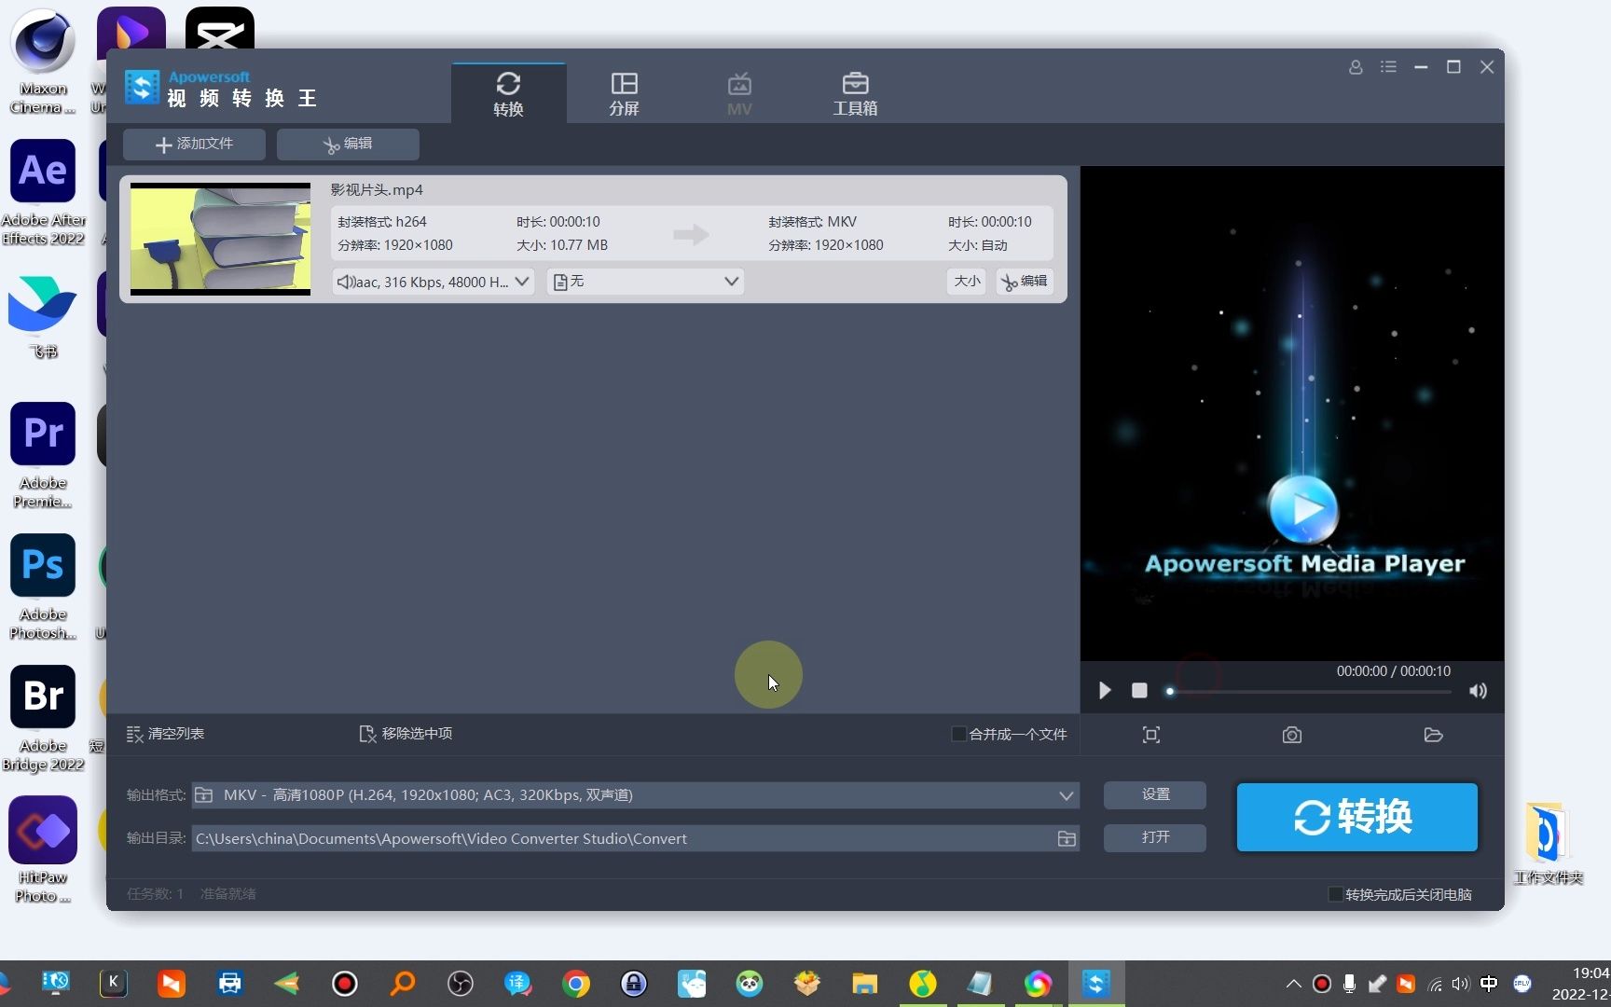1611x1007 pixels.
Task: Stop the preview playback
Action: pyautogui.click(x=1139, y=691)
